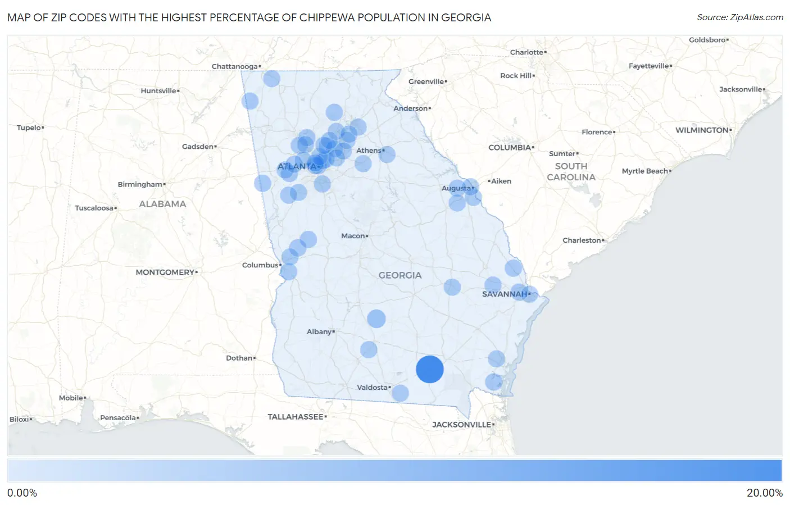This screenshot has height=505, width=790.
Task: Click the Chattanooga city label
Action: tap(234, 66)
